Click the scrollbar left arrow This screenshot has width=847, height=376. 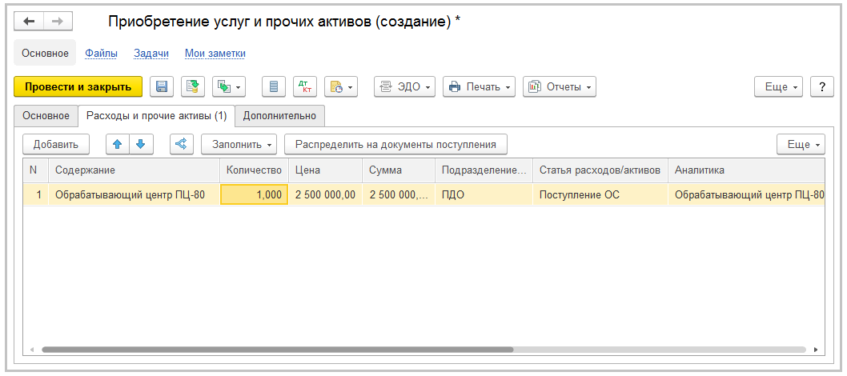[x=32, y=350]
